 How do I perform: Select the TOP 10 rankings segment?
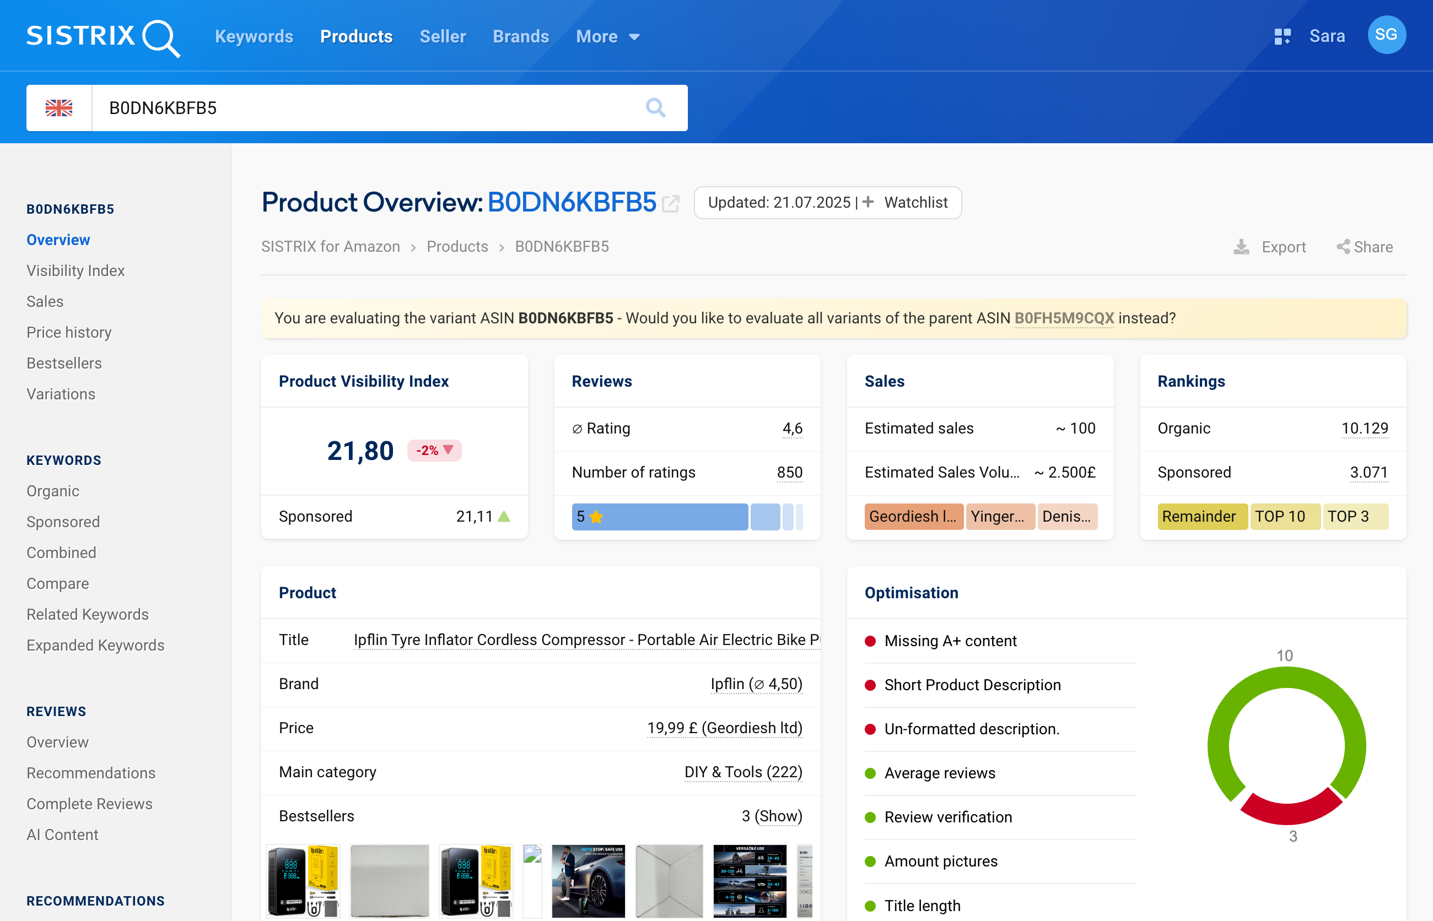(x=1285, y=517)
